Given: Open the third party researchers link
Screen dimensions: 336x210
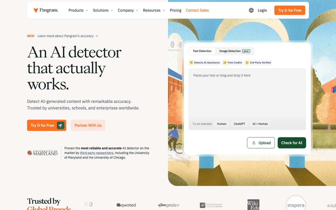Looking at the screenshot, I should pos(97,153).
